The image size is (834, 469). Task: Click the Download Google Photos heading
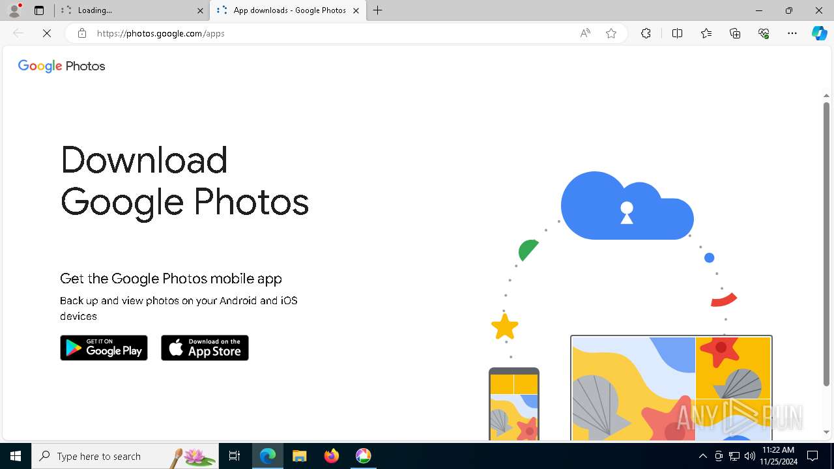click(184, 180)
